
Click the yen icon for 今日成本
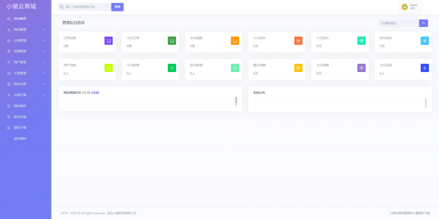[x=298, y=41]
